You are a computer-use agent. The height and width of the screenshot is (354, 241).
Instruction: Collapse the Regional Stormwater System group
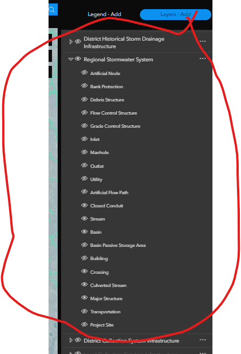point(71,59)
